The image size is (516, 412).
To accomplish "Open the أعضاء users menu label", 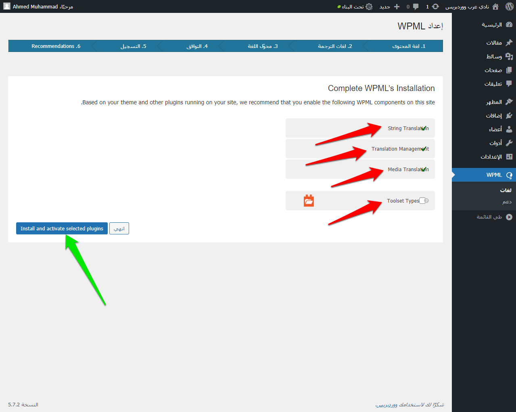I will click(495, 129).
